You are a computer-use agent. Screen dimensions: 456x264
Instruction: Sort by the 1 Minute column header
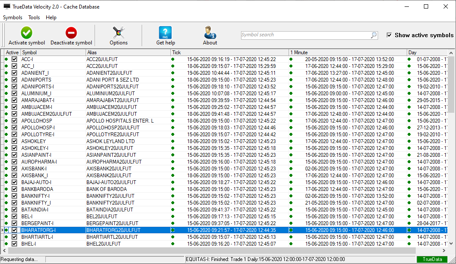click(x=348, y=53)
